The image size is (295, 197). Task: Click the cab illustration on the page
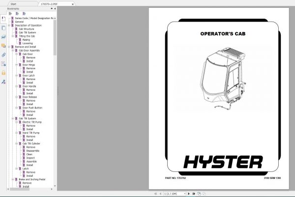[x=223, y=79]
